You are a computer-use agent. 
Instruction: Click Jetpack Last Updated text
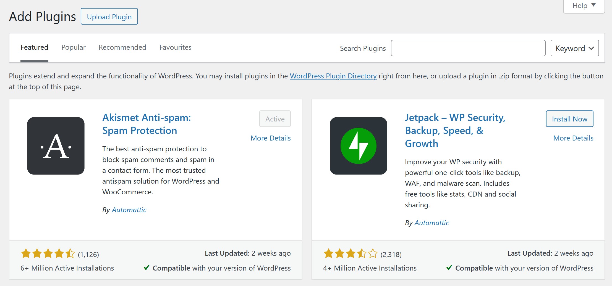tap(550, 253)
